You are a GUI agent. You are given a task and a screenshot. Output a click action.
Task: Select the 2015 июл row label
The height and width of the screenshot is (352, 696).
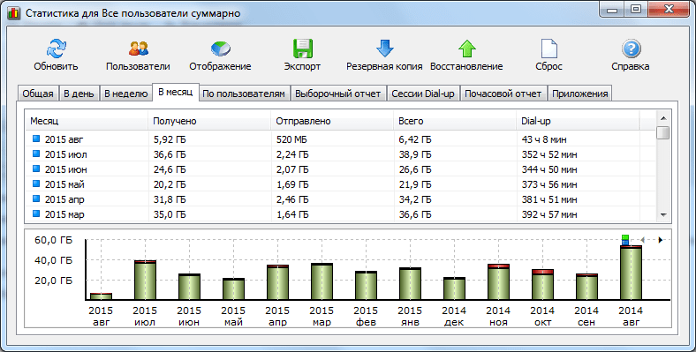65,154
